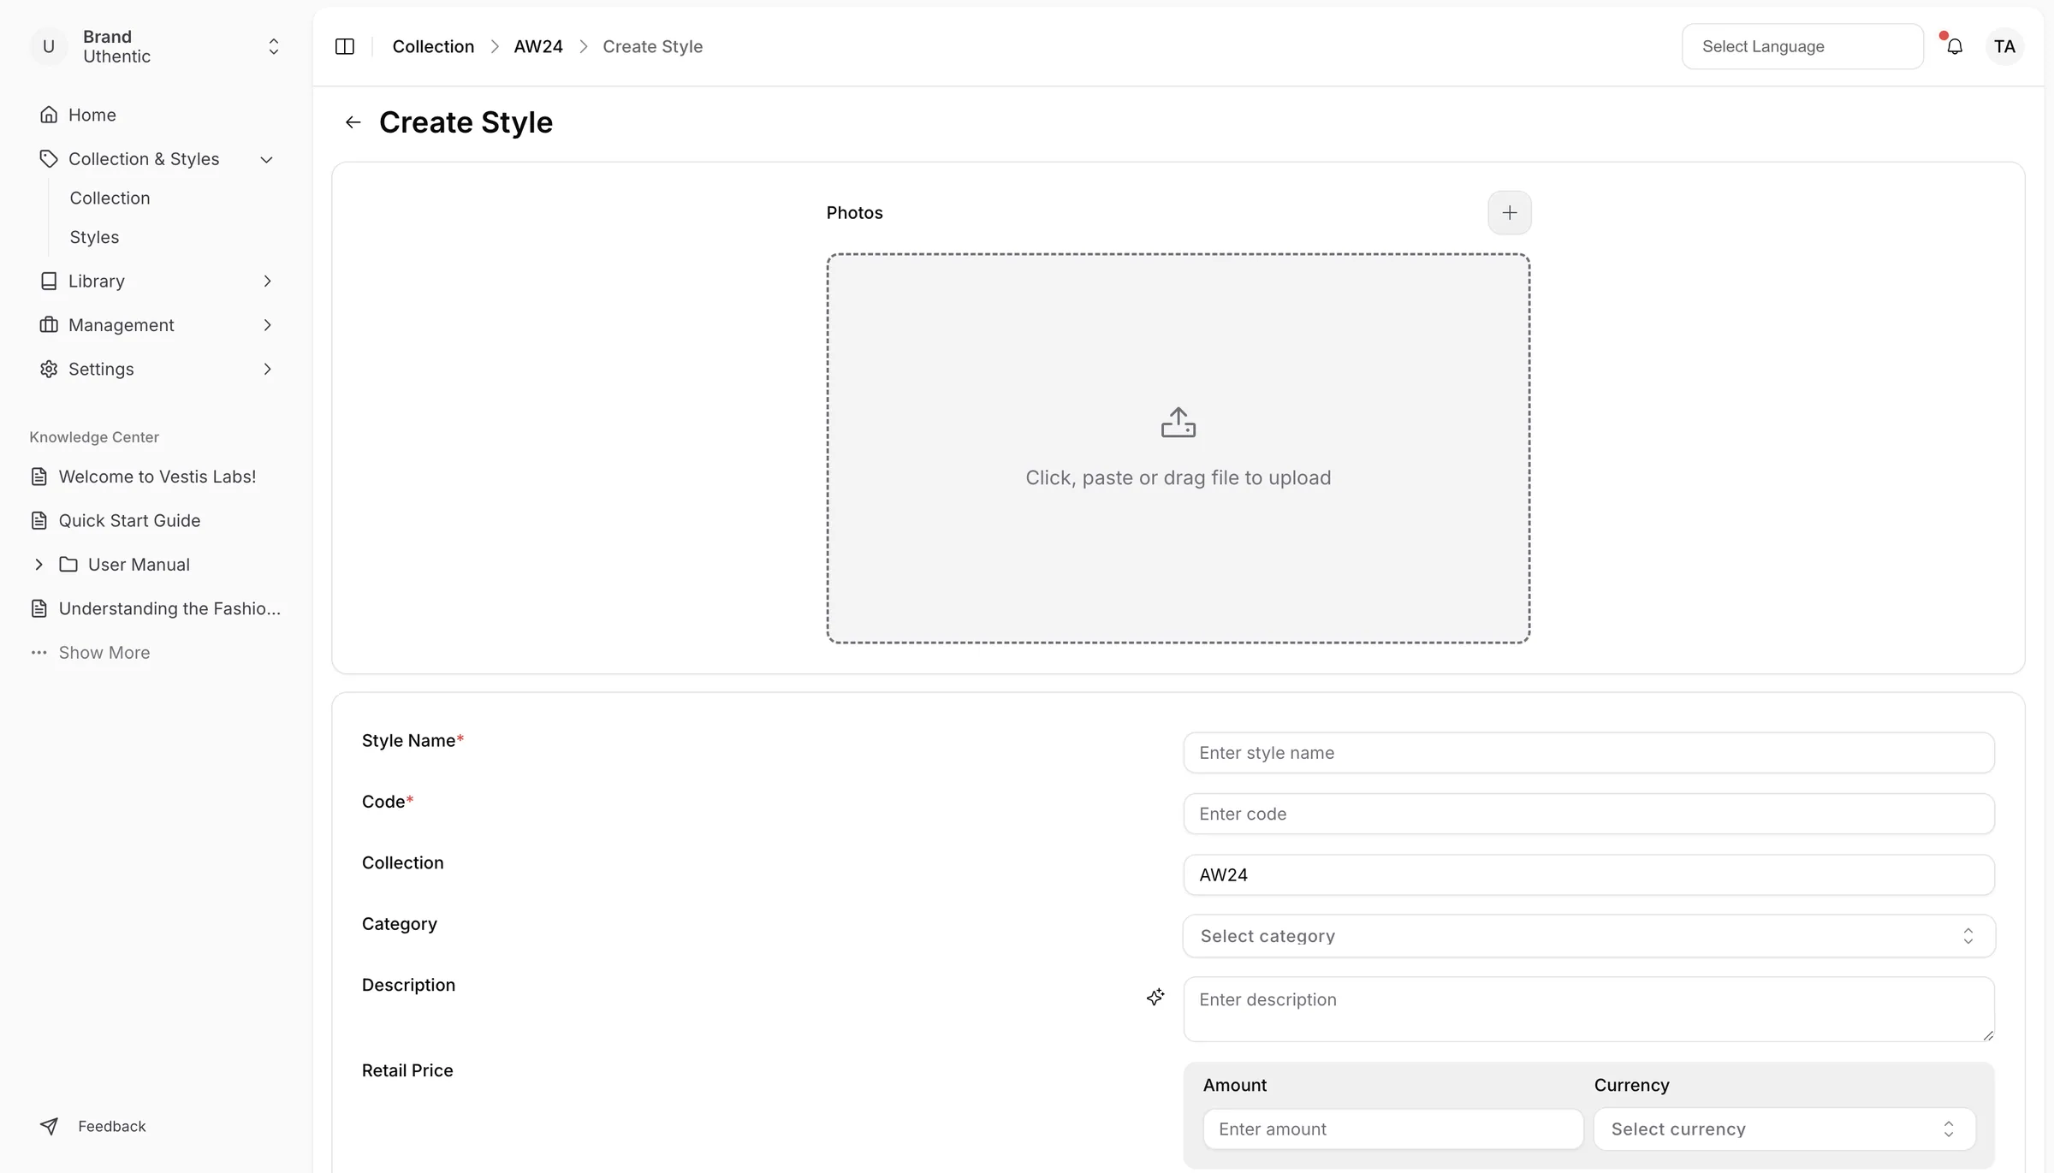2054x1173 pixels.
Task: Click the Feedback paper plane icon
Action: (x=49, y=1126)
